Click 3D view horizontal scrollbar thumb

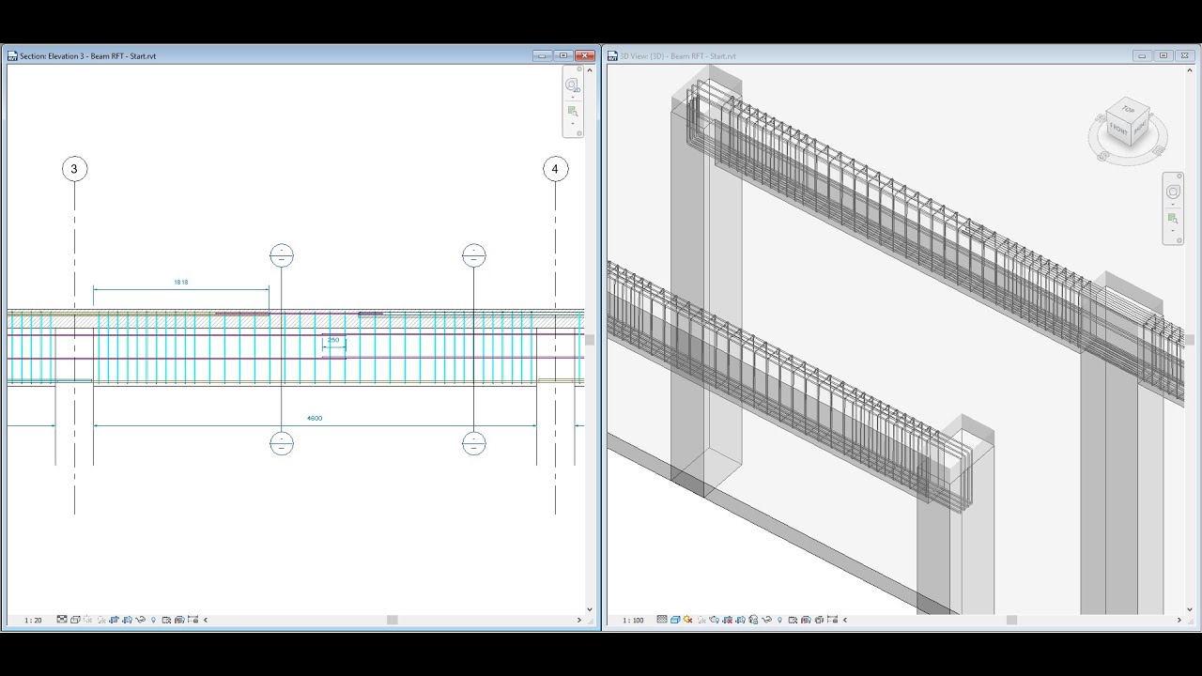click(1011, 620)
